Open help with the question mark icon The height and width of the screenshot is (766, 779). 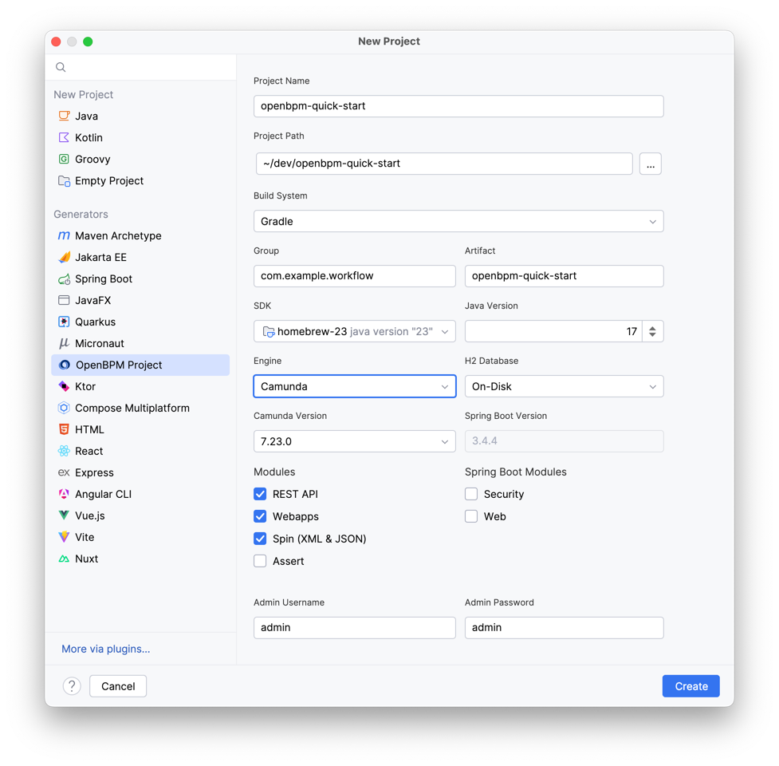[72, 686]
